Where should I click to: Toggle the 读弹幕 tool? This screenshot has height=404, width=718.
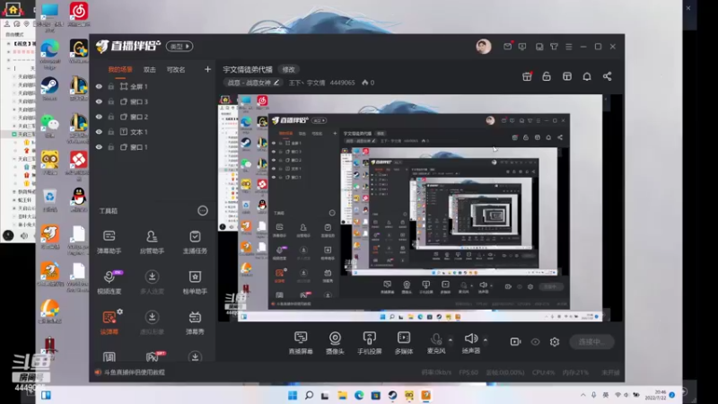click(109, 322)
